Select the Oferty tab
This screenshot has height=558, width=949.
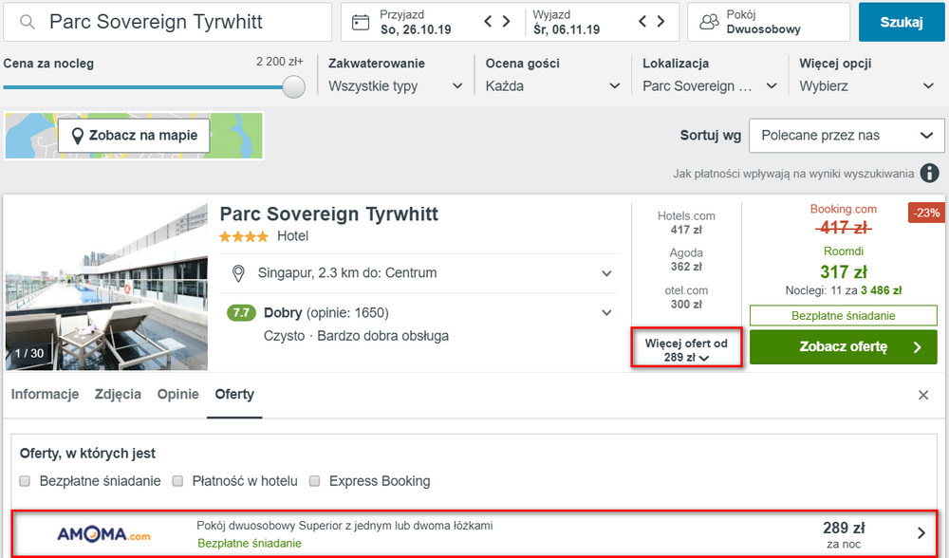pos(234,395)
